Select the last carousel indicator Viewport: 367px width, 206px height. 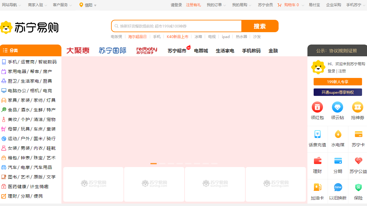[x=214, y=164]
